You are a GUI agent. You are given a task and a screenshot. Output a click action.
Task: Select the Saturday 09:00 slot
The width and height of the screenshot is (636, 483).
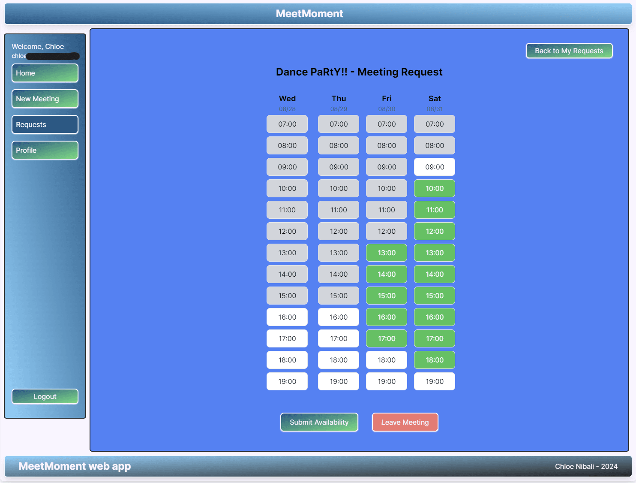click(434, 167)
